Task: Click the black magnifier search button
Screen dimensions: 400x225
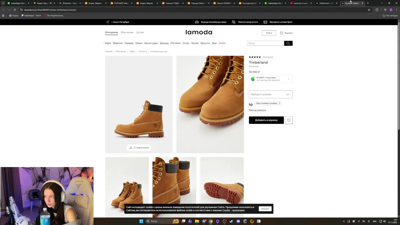Action: click(x=288, y=43)
